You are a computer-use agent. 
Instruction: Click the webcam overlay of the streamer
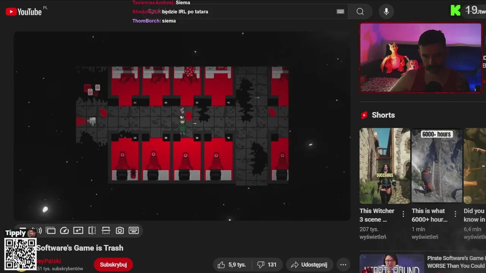point(421,58)
